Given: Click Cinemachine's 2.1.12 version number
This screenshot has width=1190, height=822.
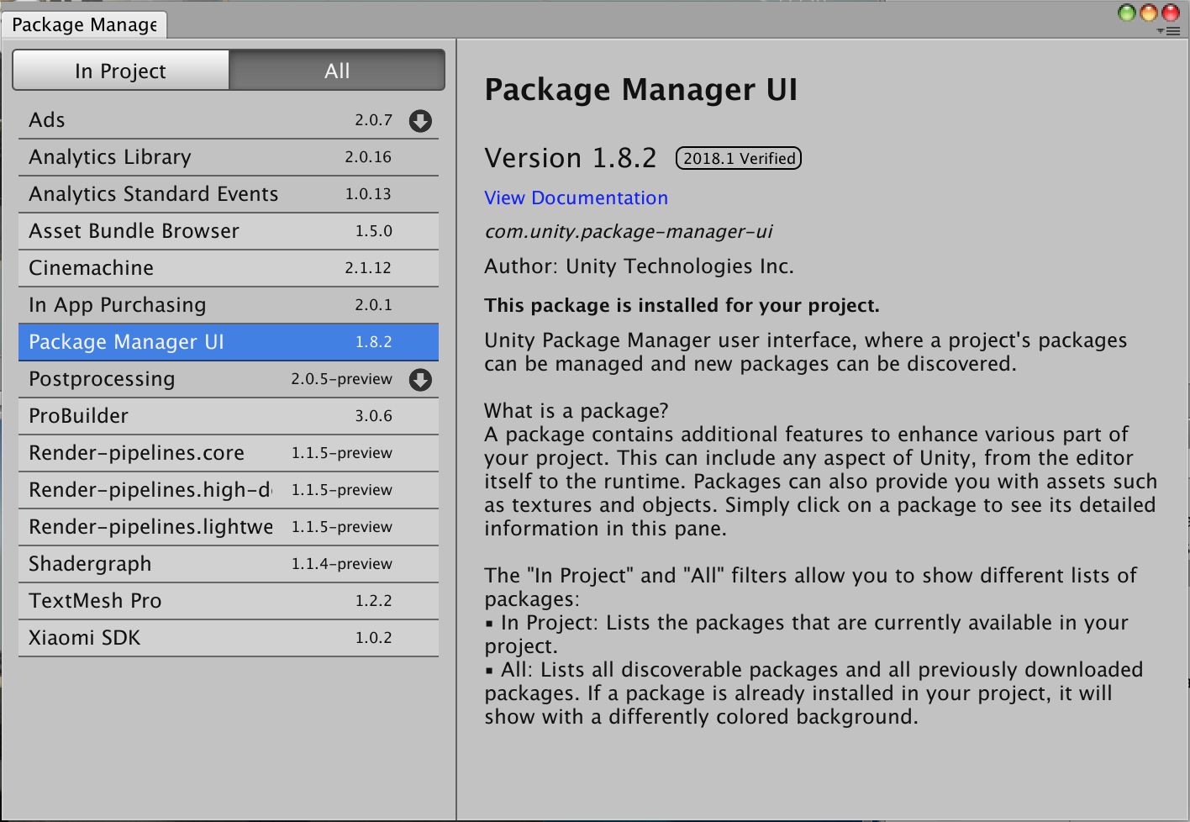Looking at the screenshot, I should (368, 268).
